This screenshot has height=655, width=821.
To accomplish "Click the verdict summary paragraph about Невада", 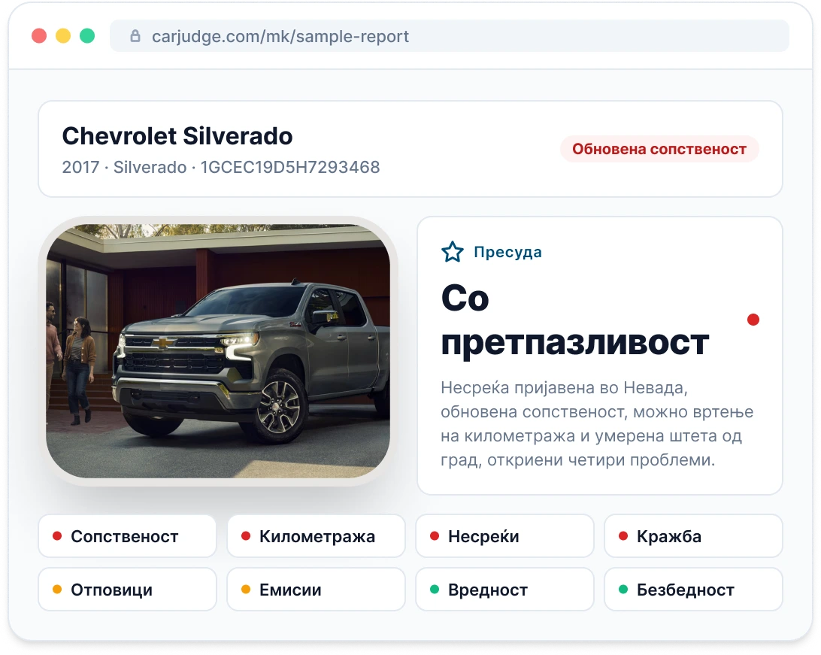I will point(597,423).
